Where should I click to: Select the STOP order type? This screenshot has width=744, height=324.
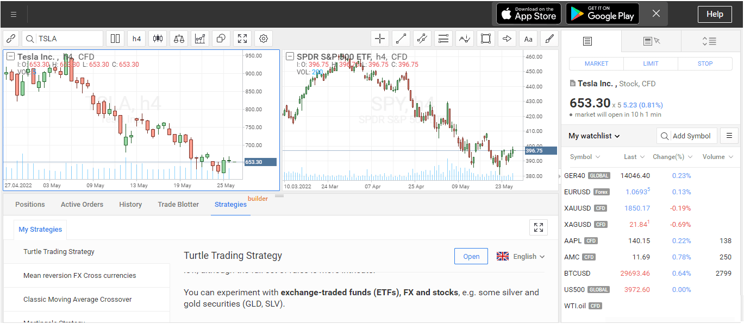705,63
